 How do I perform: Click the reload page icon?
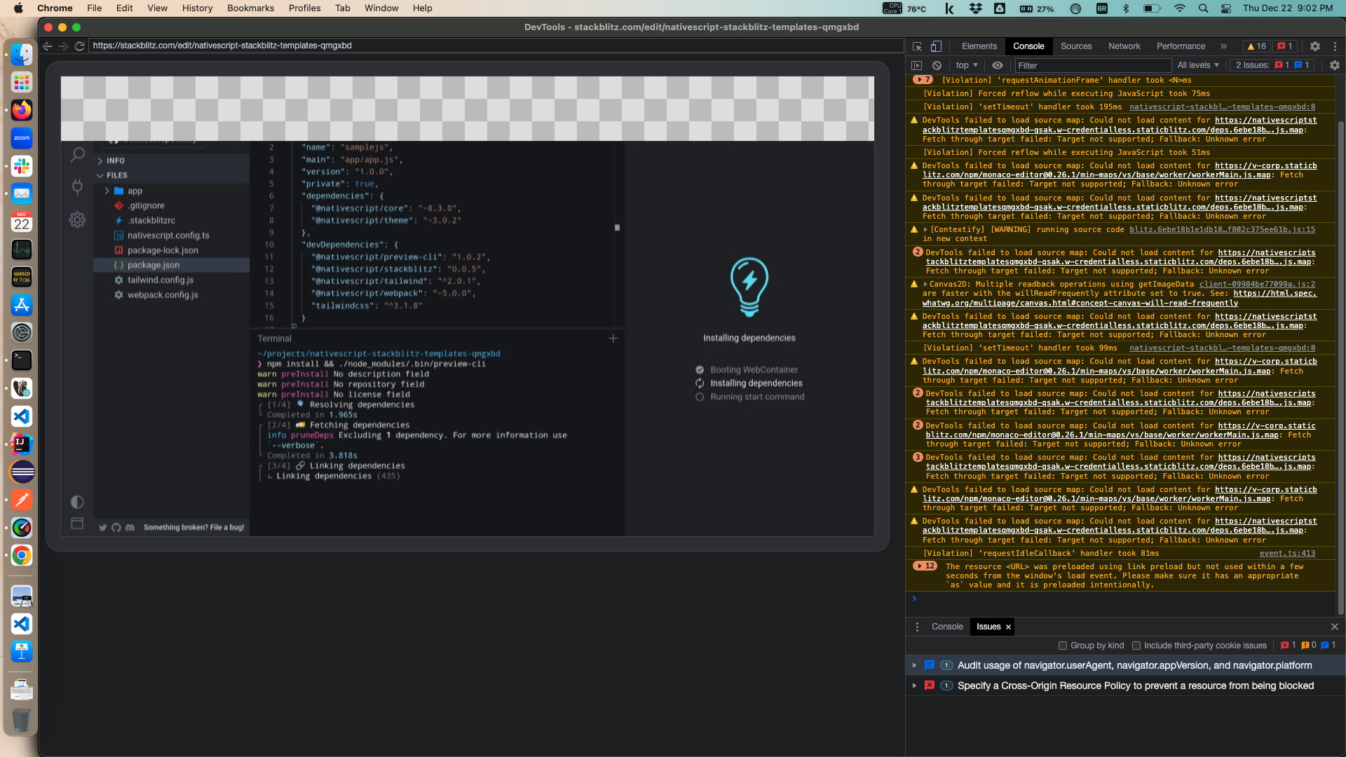point(80,46)
